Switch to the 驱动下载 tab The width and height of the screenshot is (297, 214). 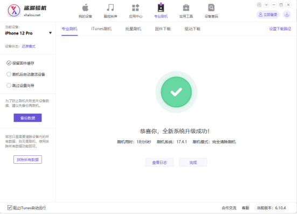click(192, 29)
